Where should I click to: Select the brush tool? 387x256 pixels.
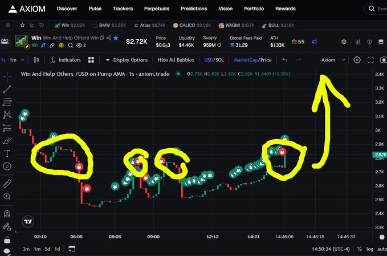point(7,141)
